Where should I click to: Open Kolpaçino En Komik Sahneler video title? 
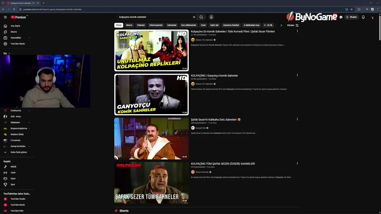233,32
